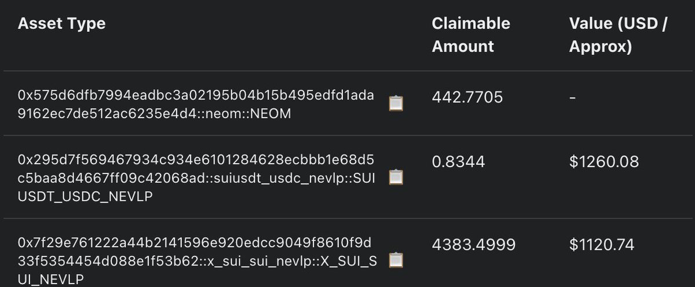
Task: Click the 4383.4999 claimable amount
Action: click(x=473, y=245)
